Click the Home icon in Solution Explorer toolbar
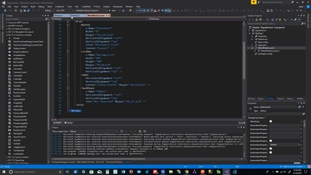311x175 pixels. [x=257, y=19]
